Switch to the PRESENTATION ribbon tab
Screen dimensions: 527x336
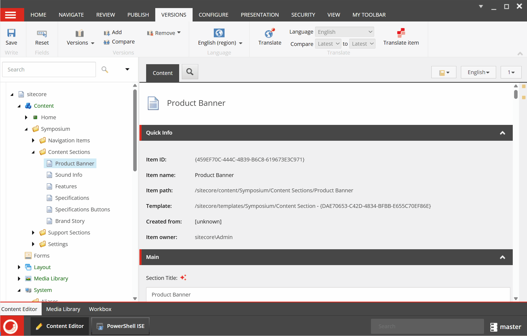pyautogui.click(x=259, y=15)
